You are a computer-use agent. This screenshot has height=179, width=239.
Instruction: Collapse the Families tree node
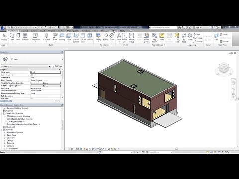click(x=2, y=130)
